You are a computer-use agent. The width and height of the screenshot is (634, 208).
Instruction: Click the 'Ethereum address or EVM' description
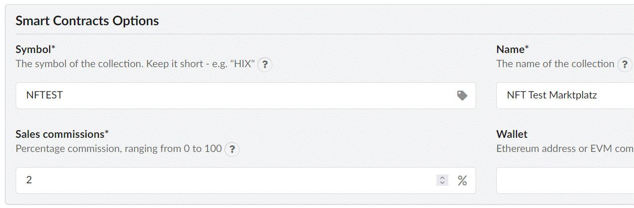[565, 149]
